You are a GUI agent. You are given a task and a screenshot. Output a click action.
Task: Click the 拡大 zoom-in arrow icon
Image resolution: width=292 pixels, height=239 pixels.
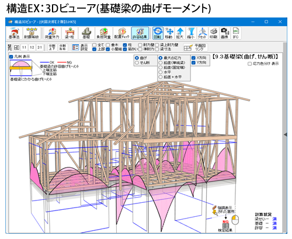(180, 33)
